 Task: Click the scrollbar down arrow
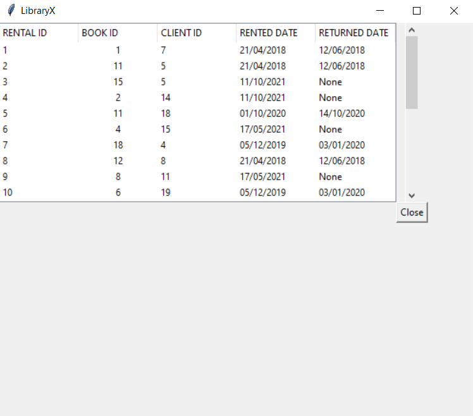pyautogui.click(x=412, y=195)
